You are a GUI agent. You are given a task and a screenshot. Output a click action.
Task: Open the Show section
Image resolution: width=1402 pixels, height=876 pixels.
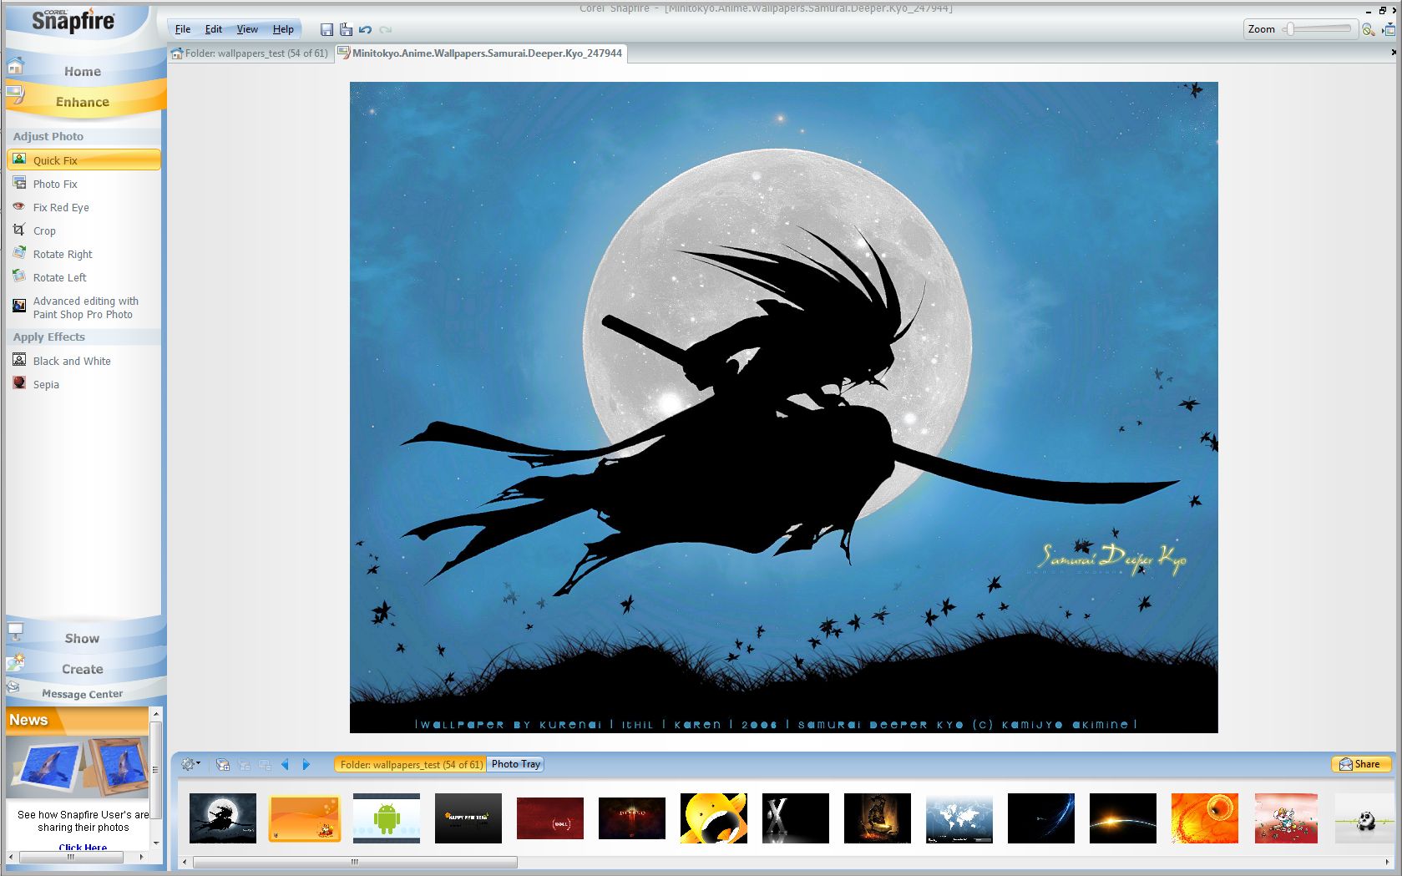[83, 638]
